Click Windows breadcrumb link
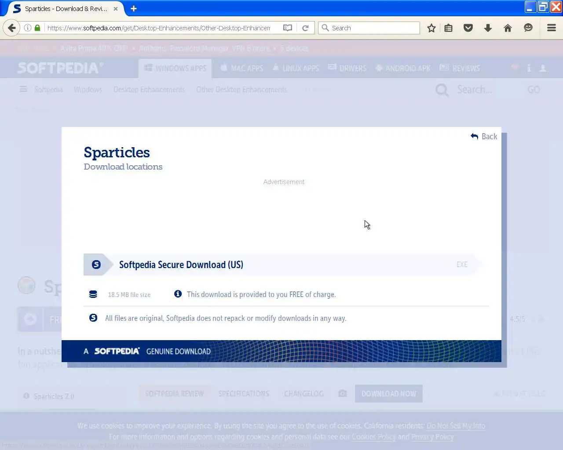 88,90
